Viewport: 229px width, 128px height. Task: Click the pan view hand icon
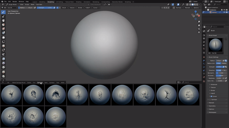(x=199, y=25)
